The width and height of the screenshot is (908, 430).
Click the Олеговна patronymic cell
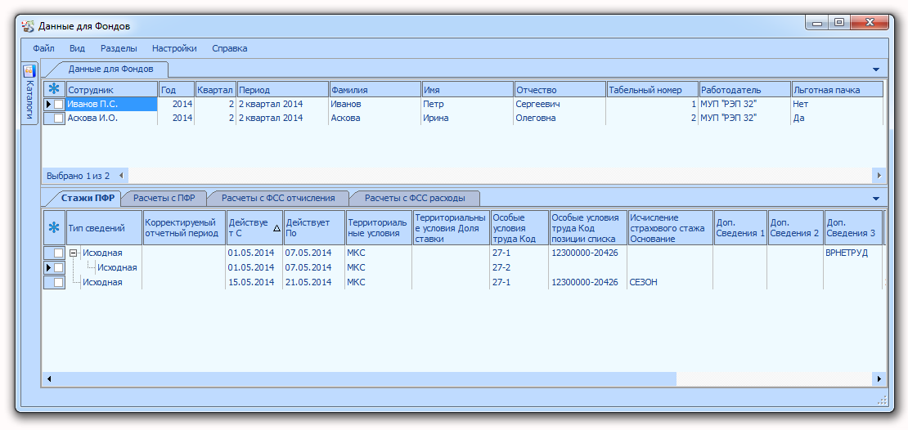[560, 118]
